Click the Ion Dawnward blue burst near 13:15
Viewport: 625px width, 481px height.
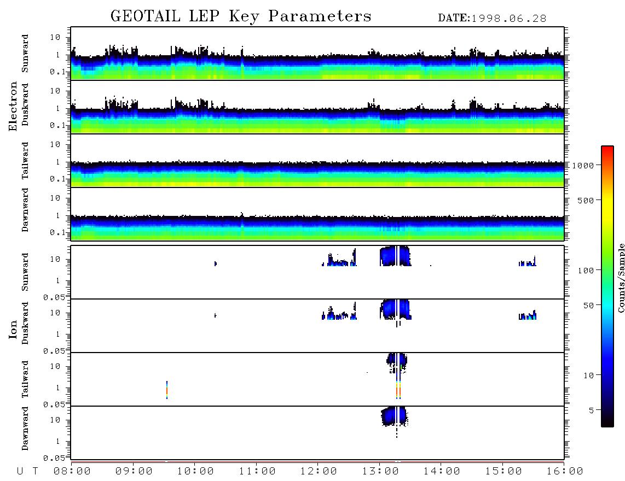click(x=395, y=417)
